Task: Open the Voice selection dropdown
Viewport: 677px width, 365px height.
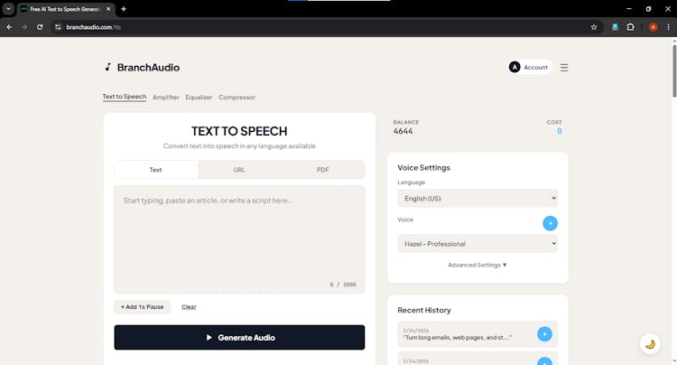Action: (478, 244)
